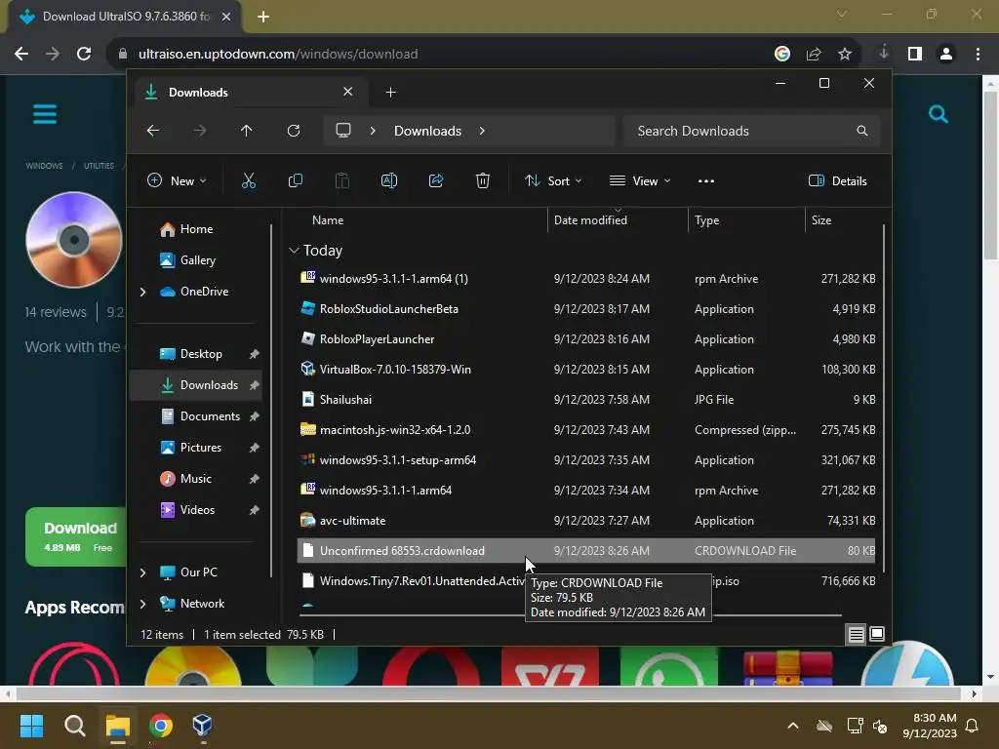Add a new Explorer tab
This screenshot has height=749, width=999.
[390, 93]
